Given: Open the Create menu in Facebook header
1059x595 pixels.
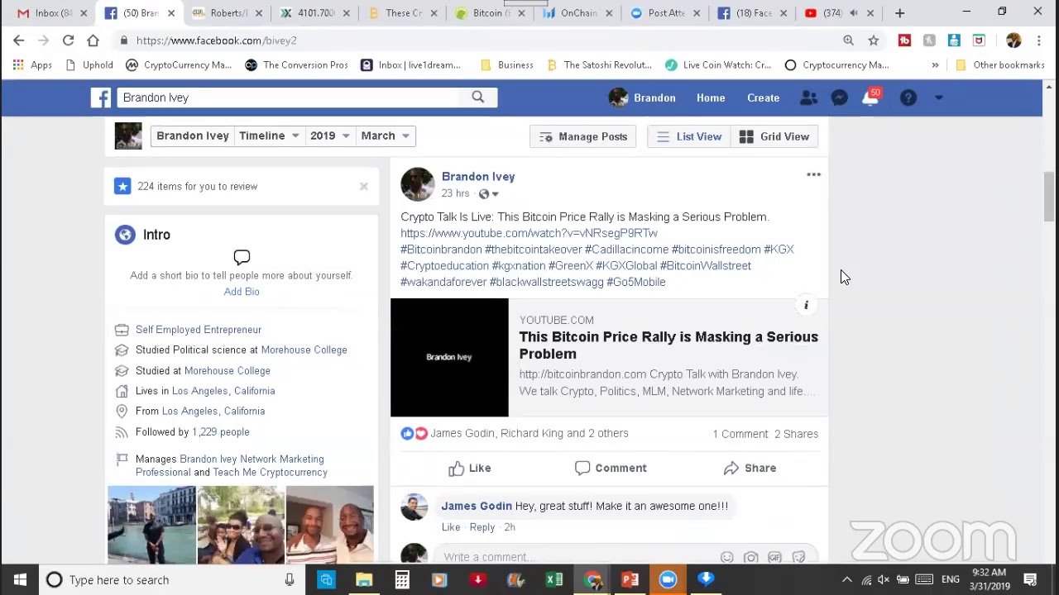Looking at the screenshot, I should coord(763,98).
